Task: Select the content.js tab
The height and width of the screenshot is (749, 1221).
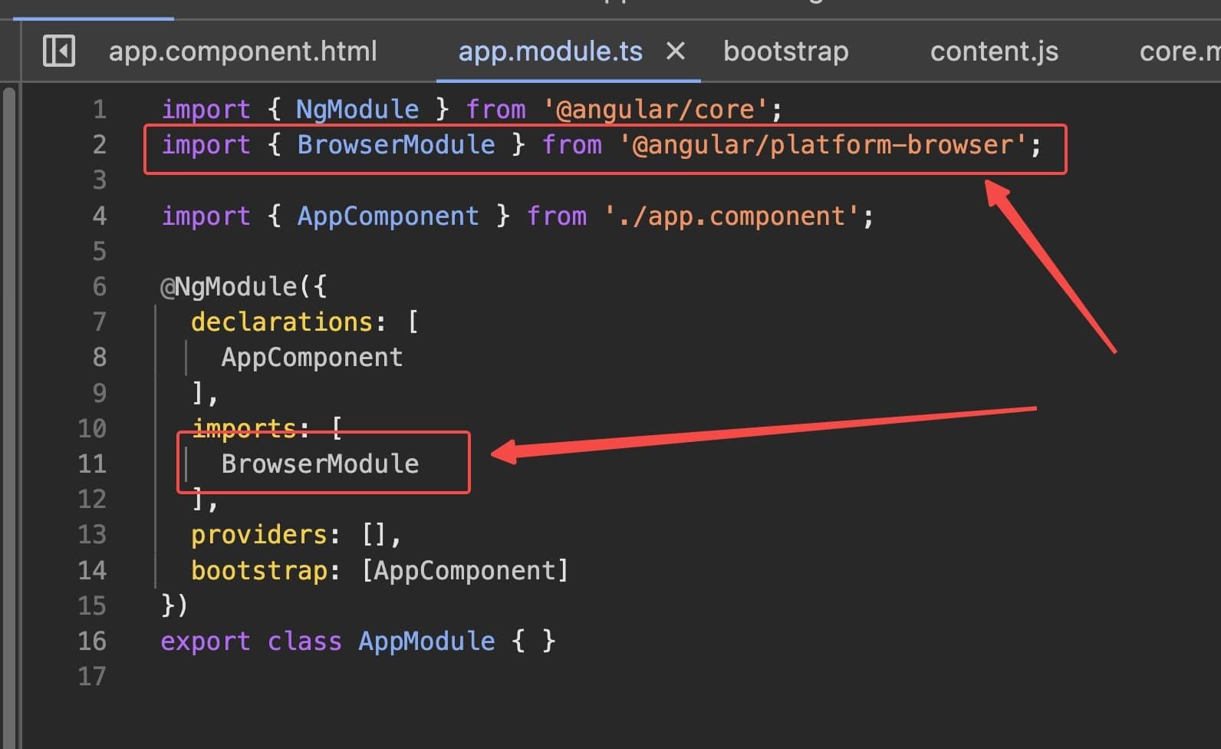Action: tap(994, 51)
